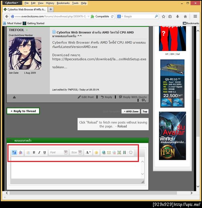Open the URL history dropdown arrow
Image resolution: width=202 pixels, height=208 pixels.
(x=89, y=16)
